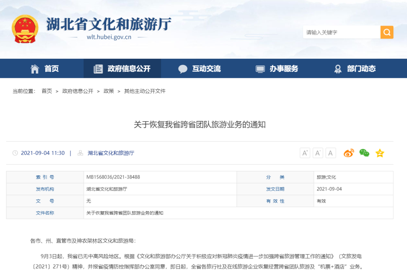Open 政府信息公开 navigation tab

[x=122, y=69]
